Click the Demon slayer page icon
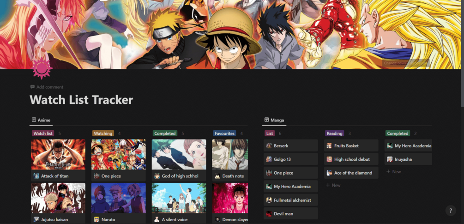The width and height of the screenshot is (464, 224). pos(217,219)
